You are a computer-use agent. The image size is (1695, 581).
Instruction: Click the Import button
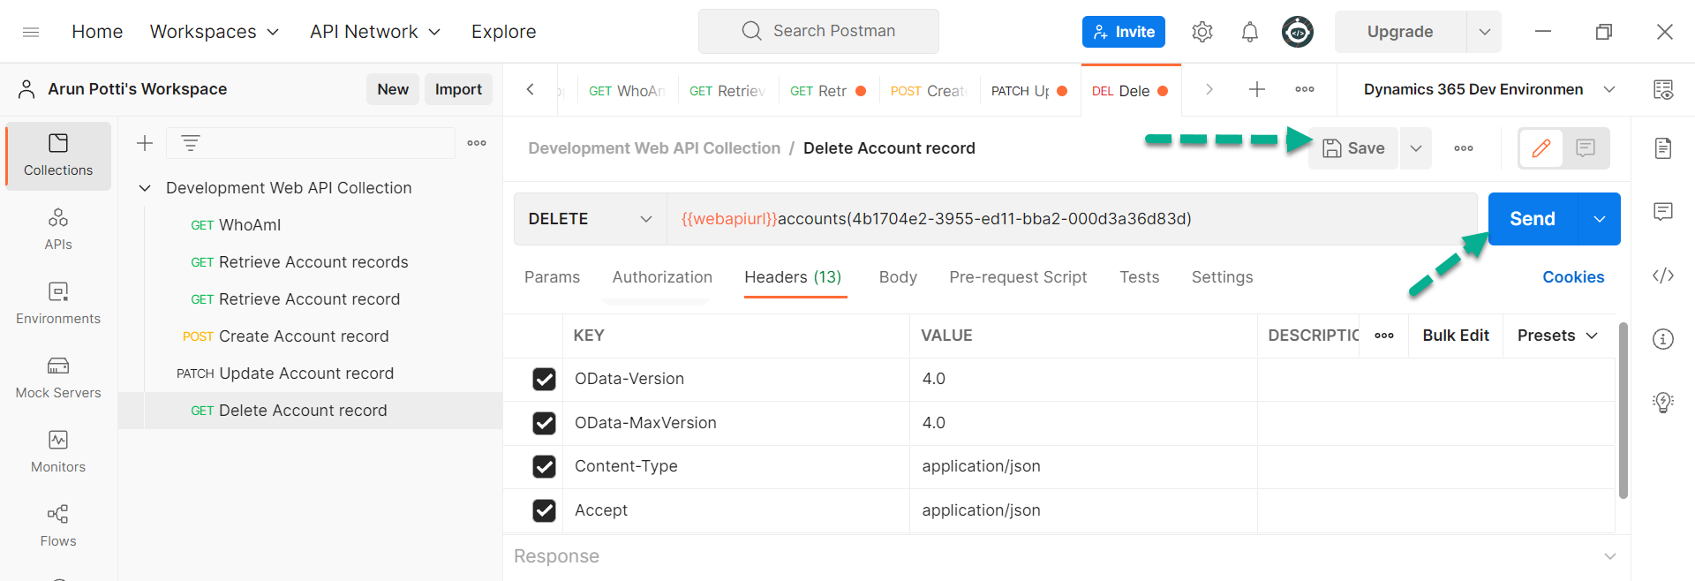coord(458,89)
